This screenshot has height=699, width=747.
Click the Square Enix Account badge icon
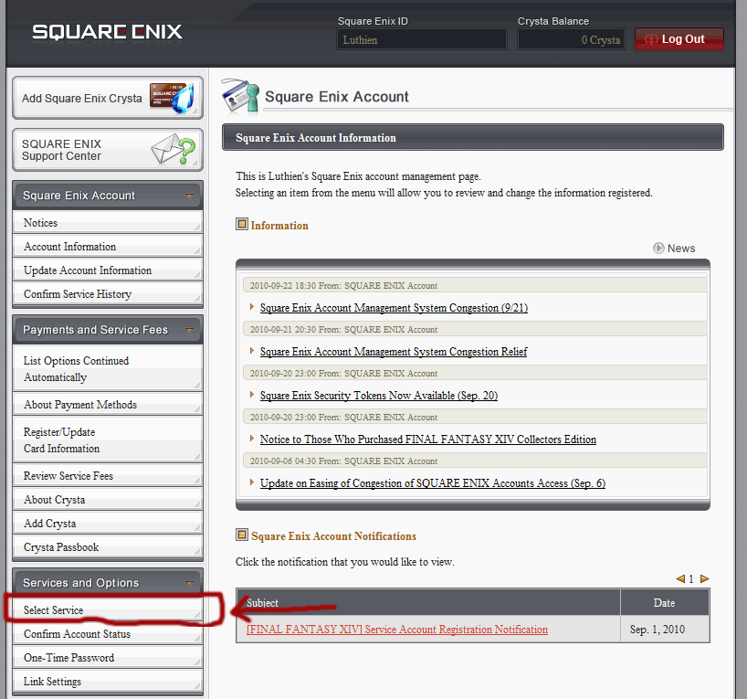click(239, 95)
